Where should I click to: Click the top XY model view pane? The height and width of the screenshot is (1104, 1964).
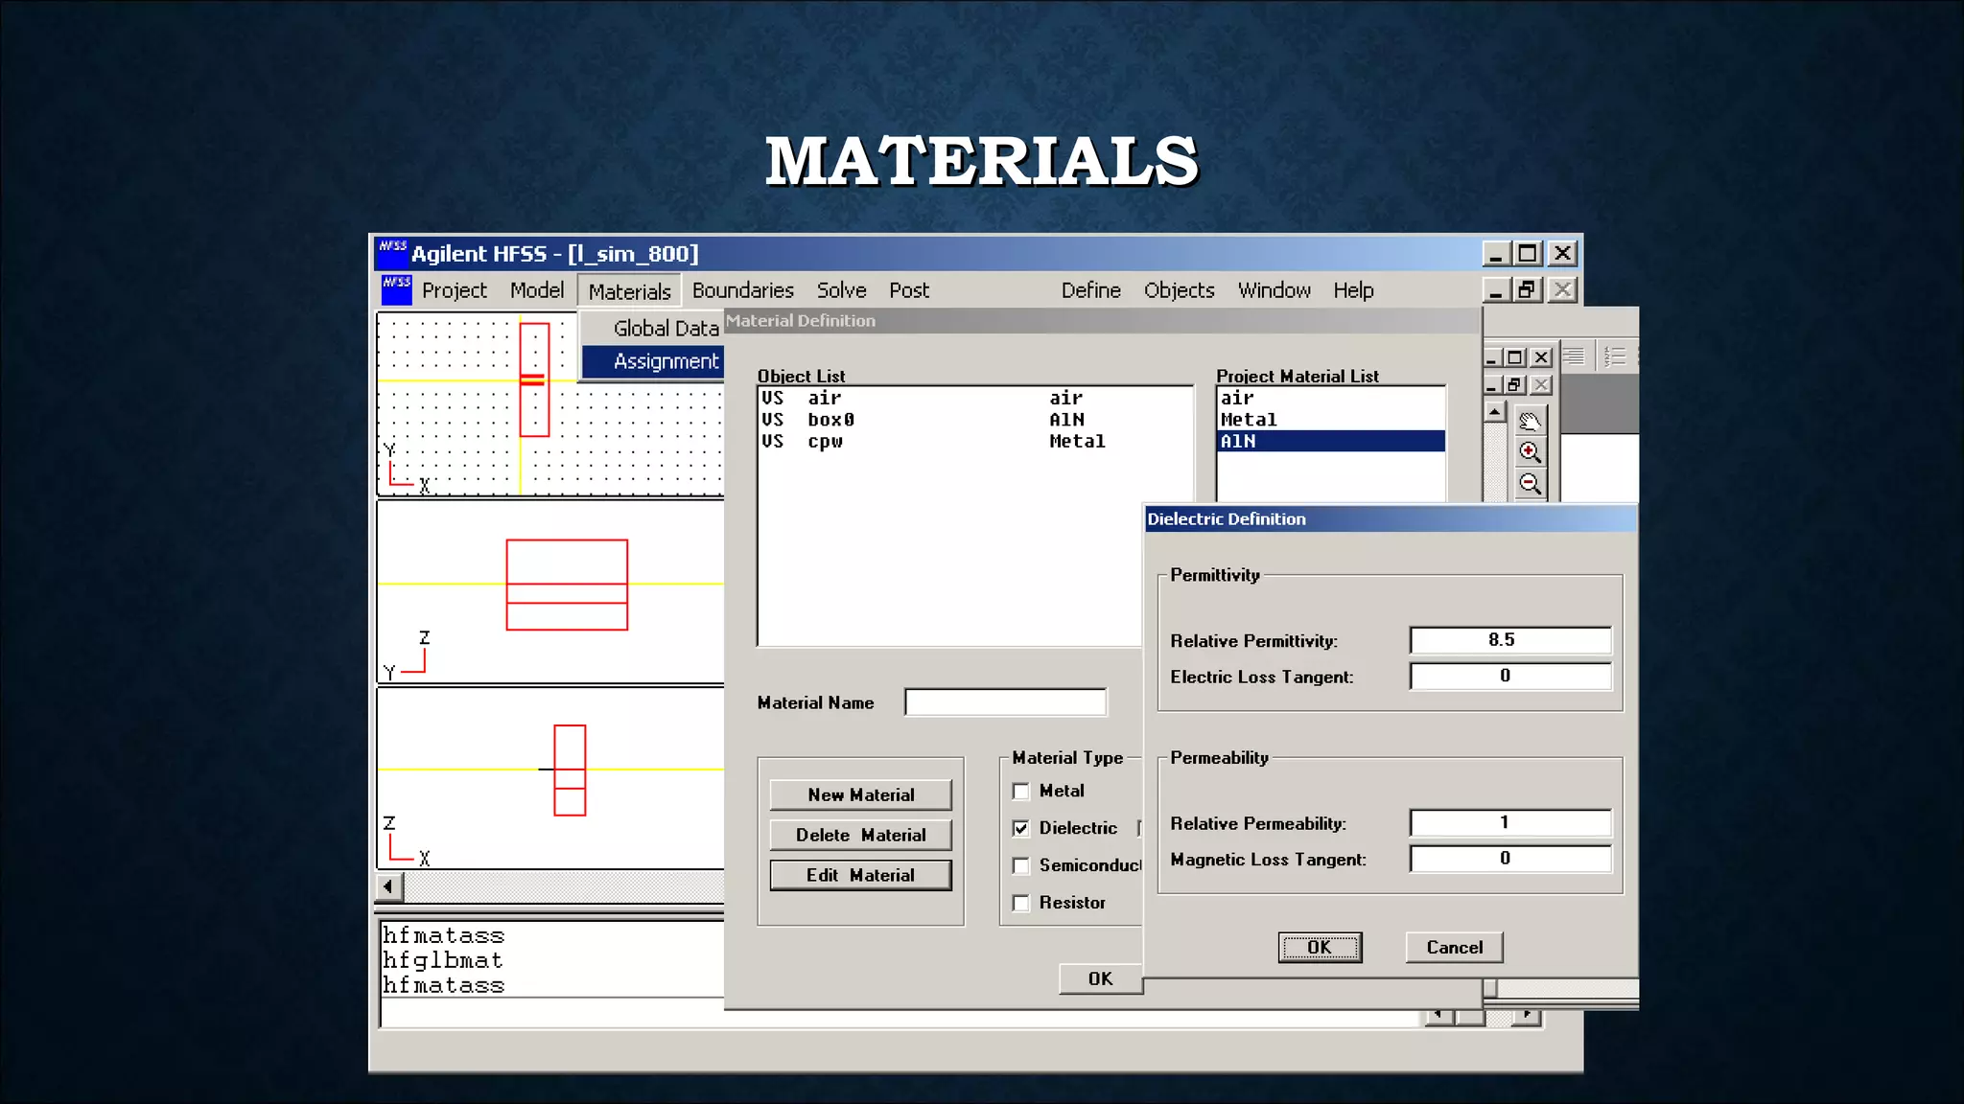(x=550, y=403)
